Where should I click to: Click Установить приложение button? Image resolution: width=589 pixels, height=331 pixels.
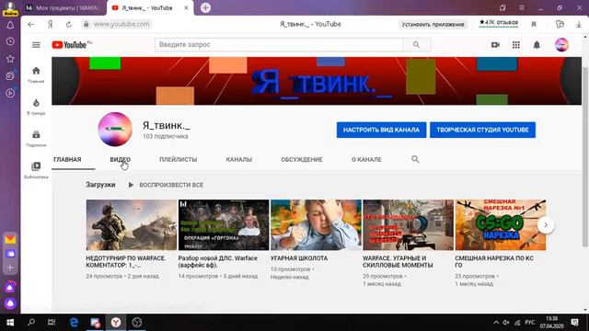(x=433, y=25)
